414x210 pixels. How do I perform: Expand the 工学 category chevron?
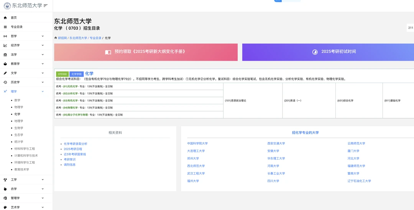coord(43,180)
